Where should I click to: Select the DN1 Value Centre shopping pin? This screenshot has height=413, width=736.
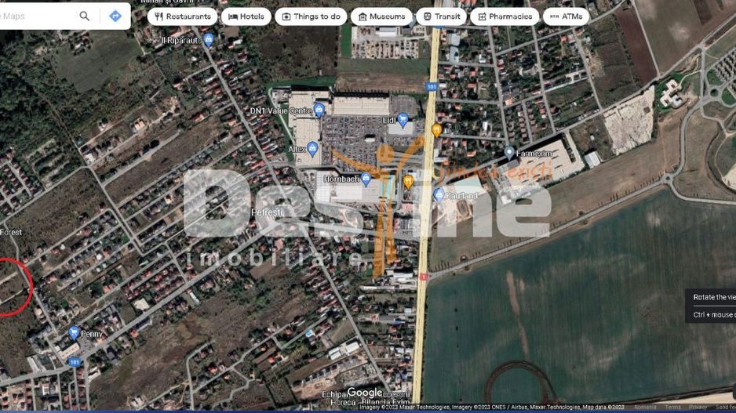click(x=319, y=110)
